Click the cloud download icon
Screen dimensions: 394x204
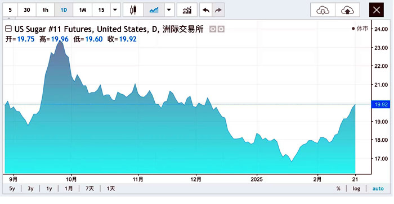(x=323, y=10)
